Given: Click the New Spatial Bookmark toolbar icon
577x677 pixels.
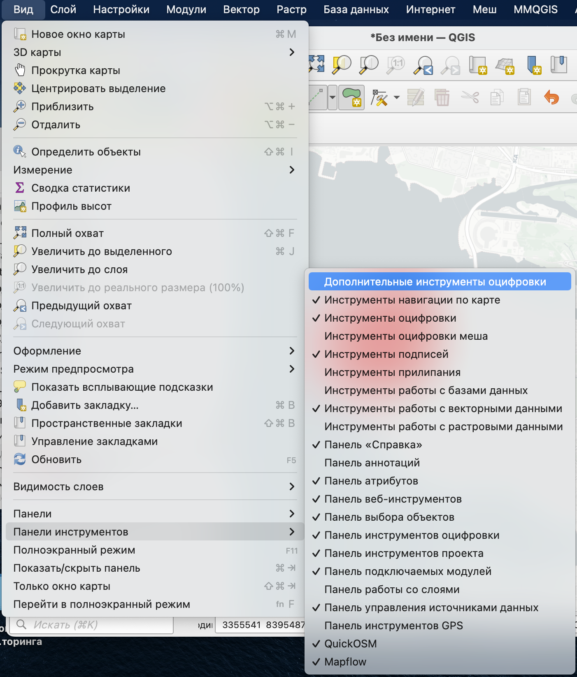Looking at the screenshot, I should coord(533,65).
